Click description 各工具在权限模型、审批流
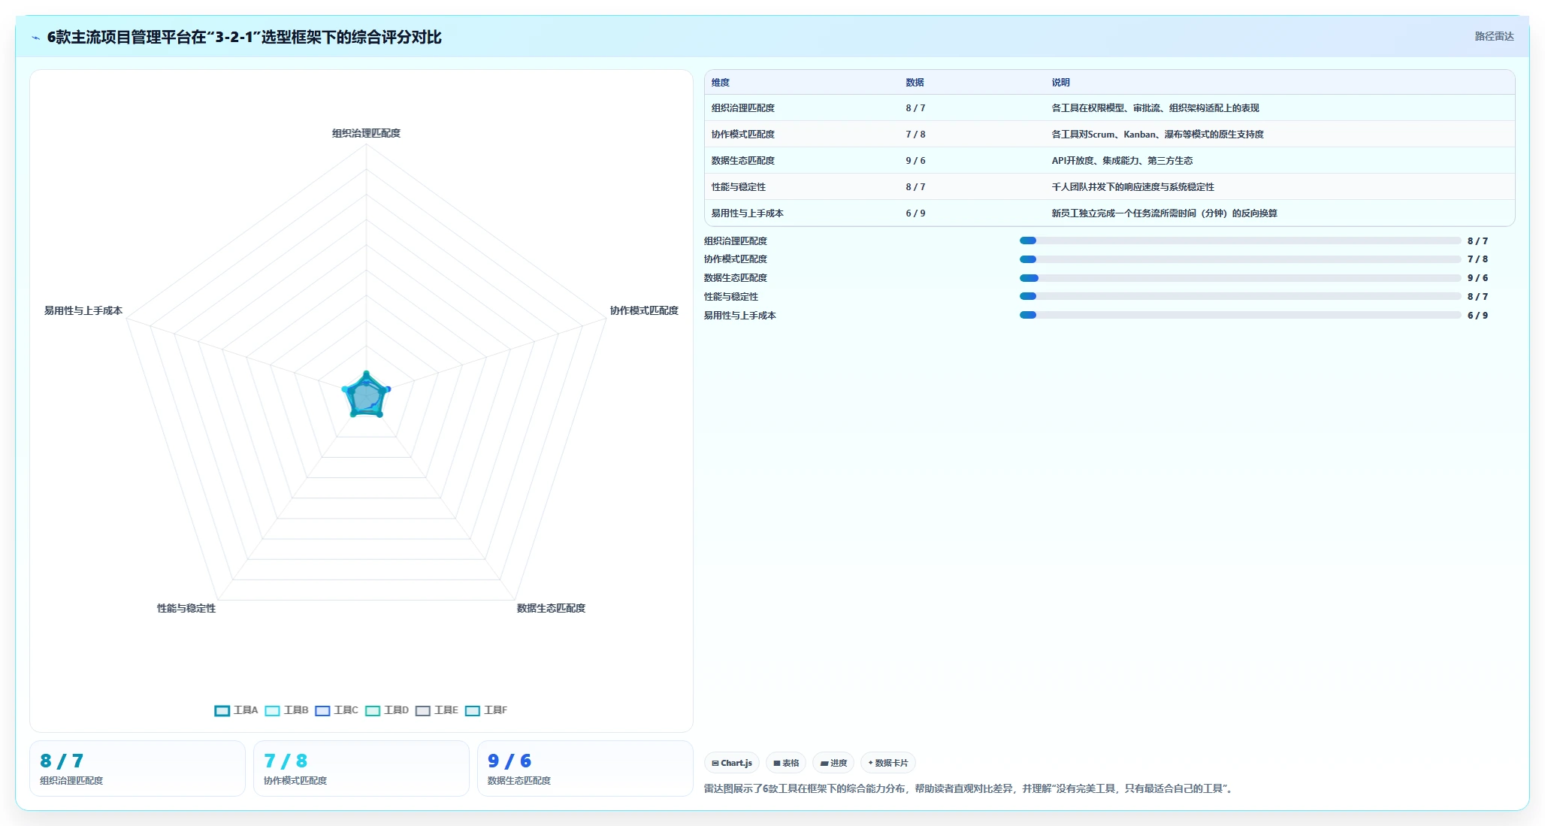 click(1155, 108)
